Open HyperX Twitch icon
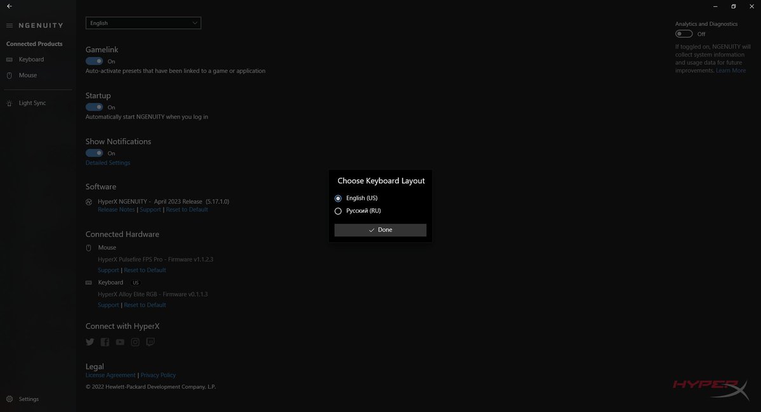761x412 pixels. coord(150,342)
